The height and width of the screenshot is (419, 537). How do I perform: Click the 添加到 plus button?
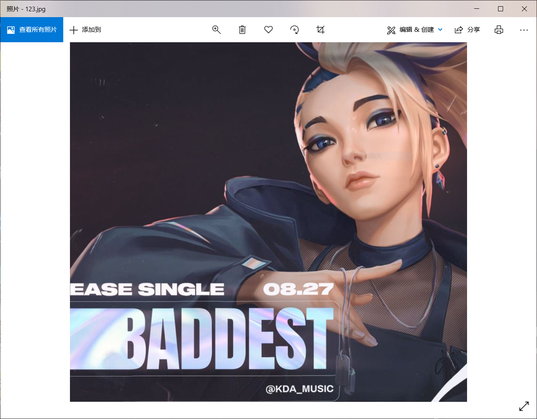coord(85,30)
